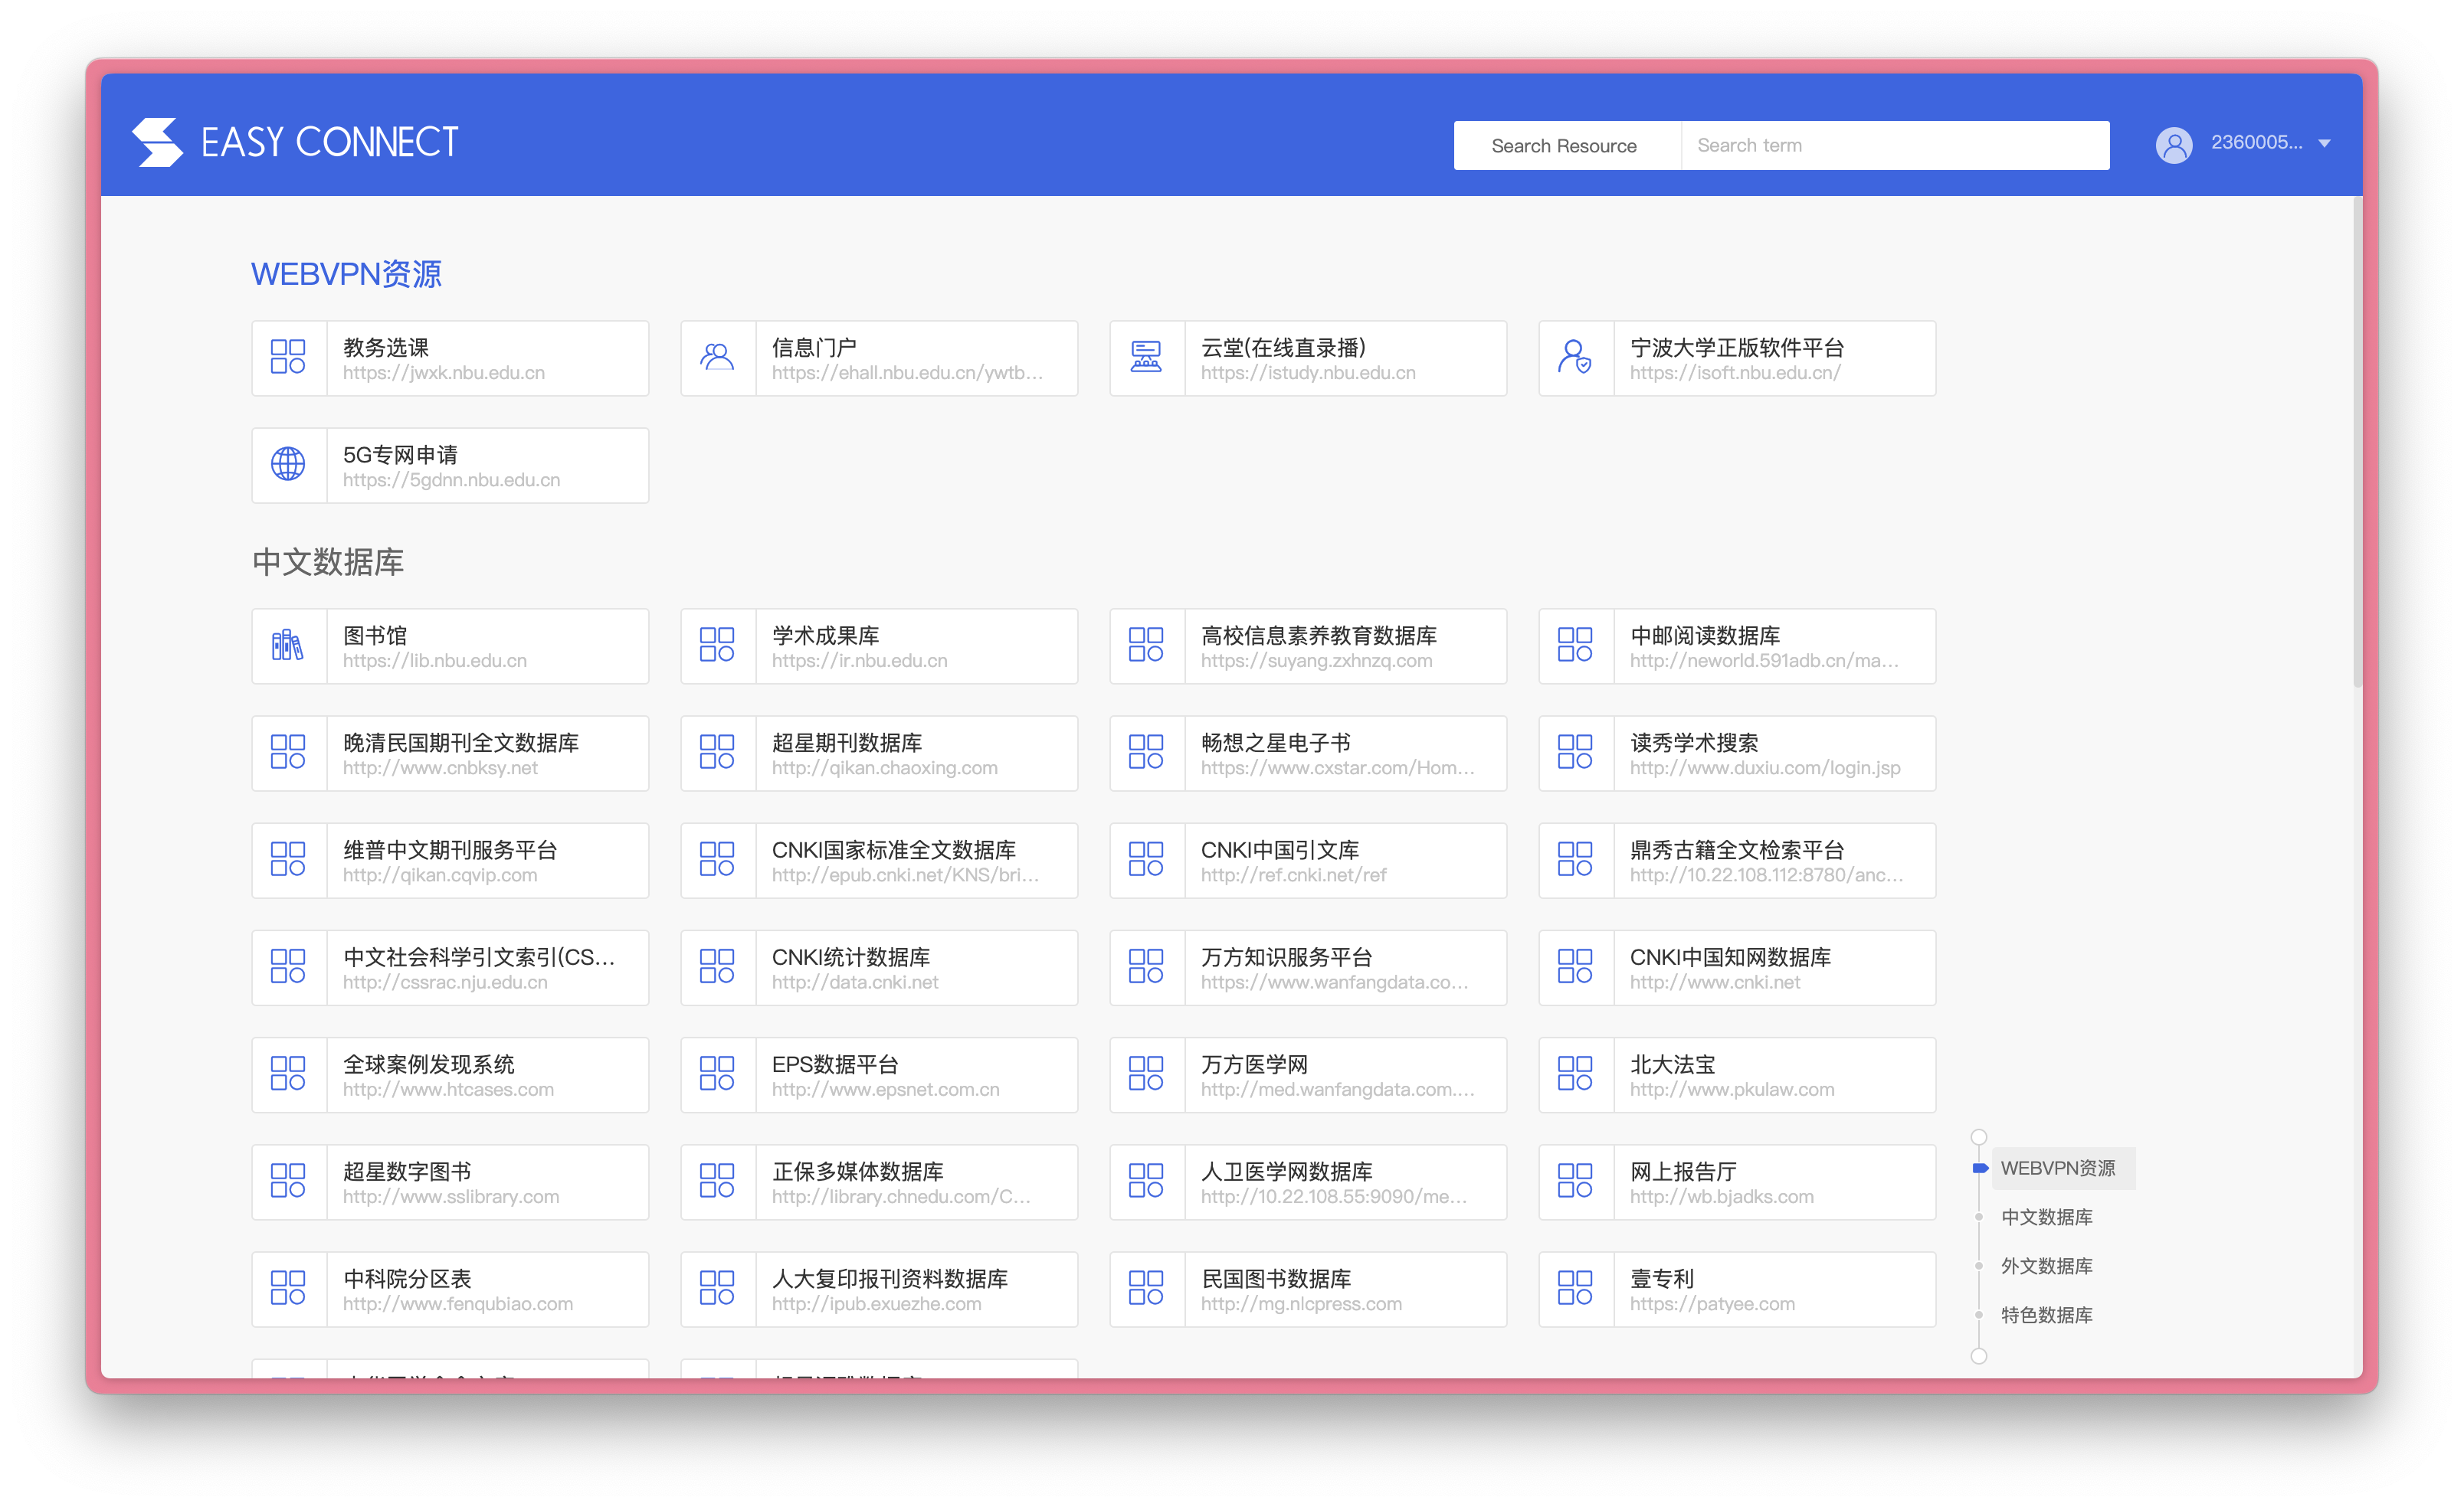Screen dimensions: 2464x1507
Task: Click the 云堂(在线直录播) projector icon
Action: pyautogui.click(x=1145, y=357)
